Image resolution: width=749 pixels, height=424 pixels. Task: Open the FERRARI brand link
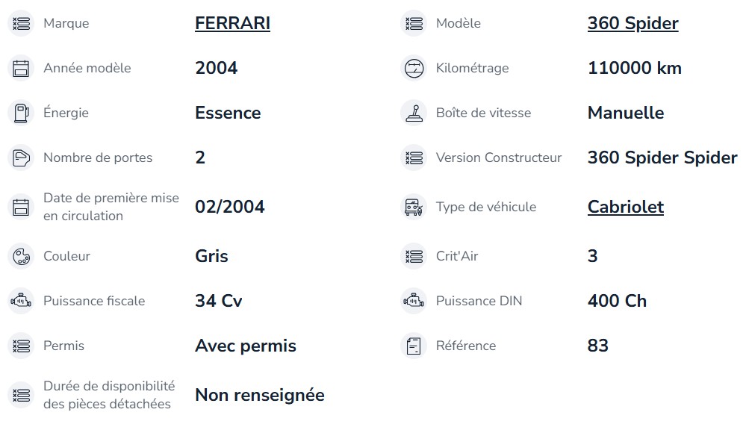[233, 23]
